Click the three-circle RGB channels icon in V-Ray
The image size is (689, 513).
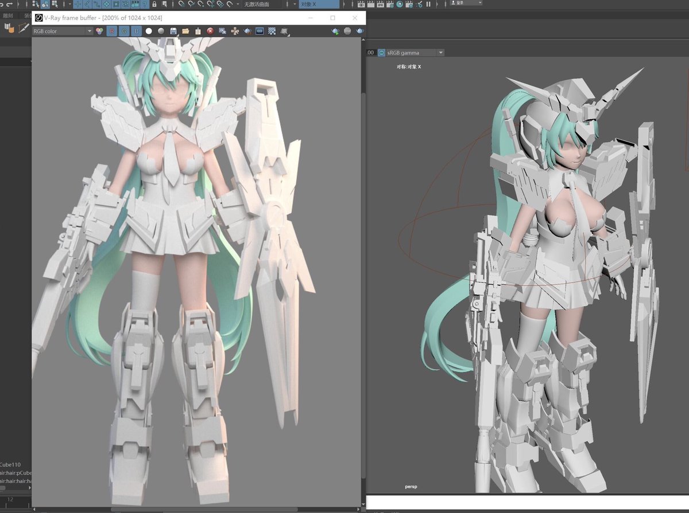pos(99,31)
